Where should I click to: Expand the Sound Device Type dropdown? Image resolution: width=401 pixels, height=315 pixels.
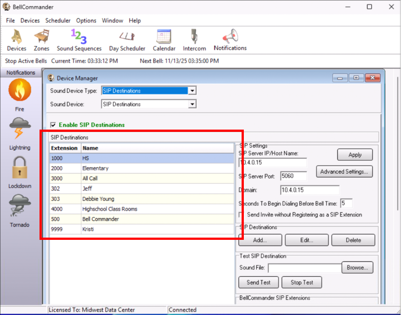tap(192, 91)
